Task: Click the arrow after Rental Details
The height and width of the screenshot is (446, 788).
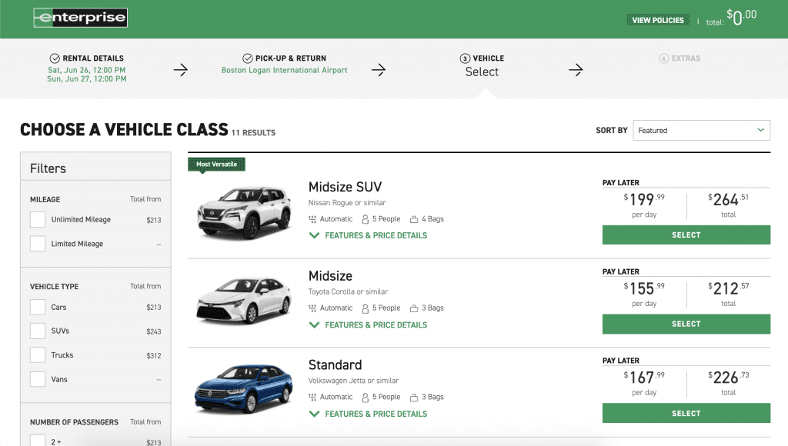Action: 180,70
